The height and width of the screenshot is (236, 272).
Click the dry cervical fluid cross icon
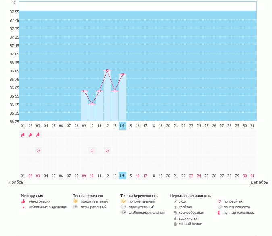[175, 201]
